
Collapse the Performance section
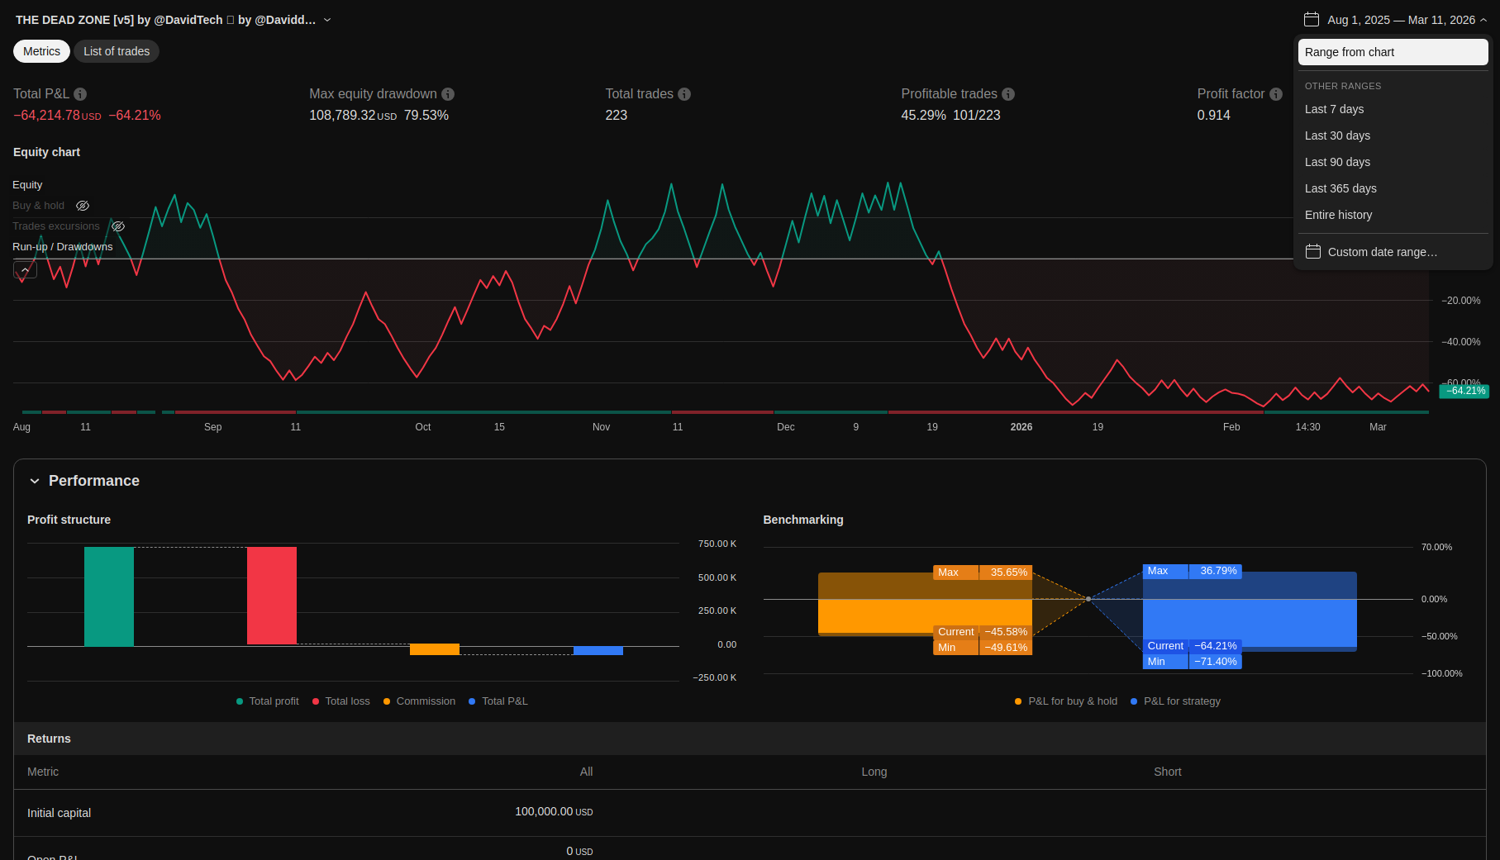click(x=35, y=481)
